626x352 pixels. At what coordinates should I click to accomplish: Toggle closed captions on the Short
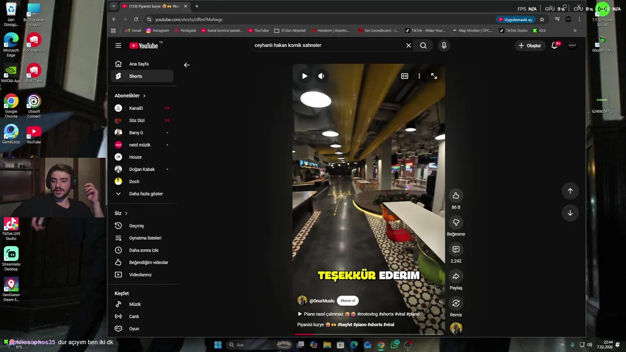pos(404,76)
